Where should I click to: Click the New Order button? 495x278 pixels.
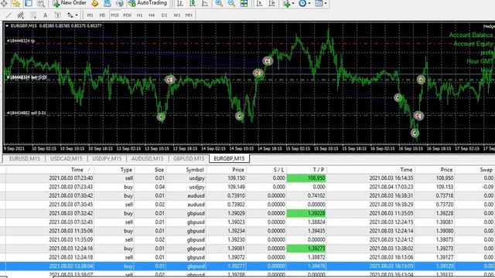click(x=70, y=3)
